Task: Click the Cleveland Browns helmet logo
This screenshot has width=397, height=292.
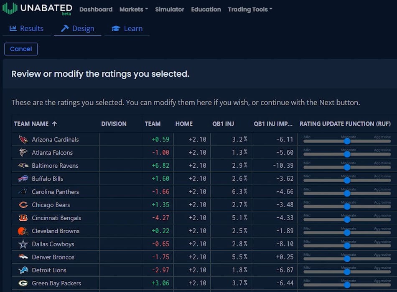Action: pos(23,231)
